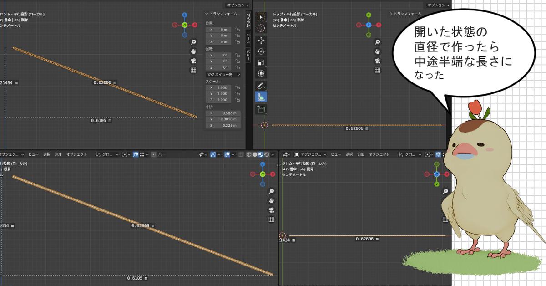Open 追加 menu in Bottom view header
This screenshot has width=546, height=286.
(x=361, y=154)
